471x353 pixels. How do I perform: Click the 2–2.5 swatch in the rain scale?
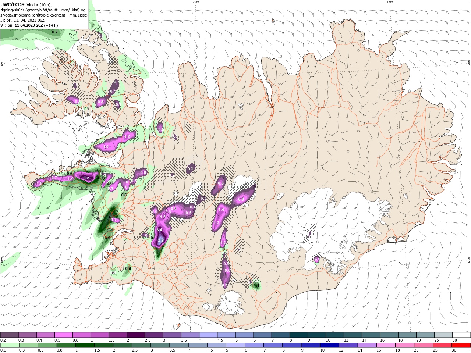(122, 345)
